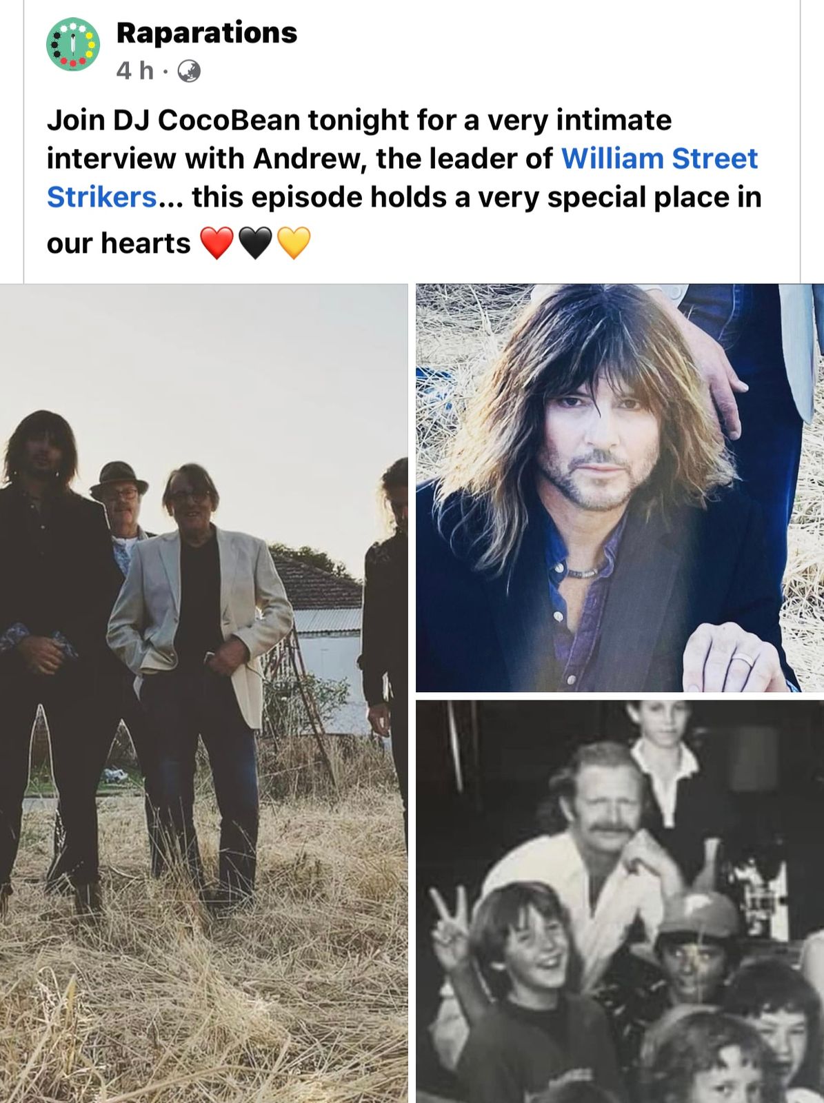
Task: Click the yellow heart emoji
Action: [294, 243]
